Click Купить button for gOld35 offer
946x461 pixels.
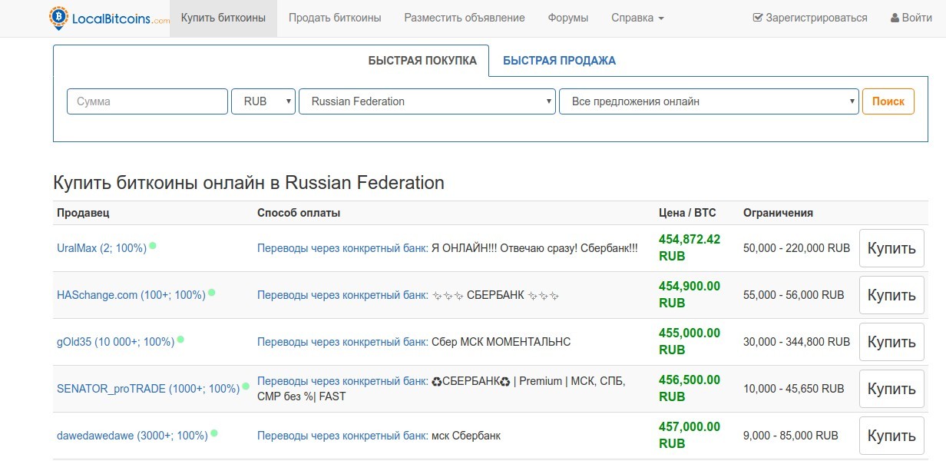click(x=891, y=342)
